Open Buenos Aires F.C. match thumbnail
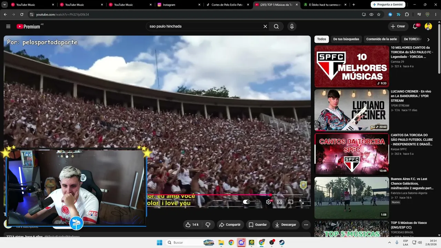 pos(351,198)
